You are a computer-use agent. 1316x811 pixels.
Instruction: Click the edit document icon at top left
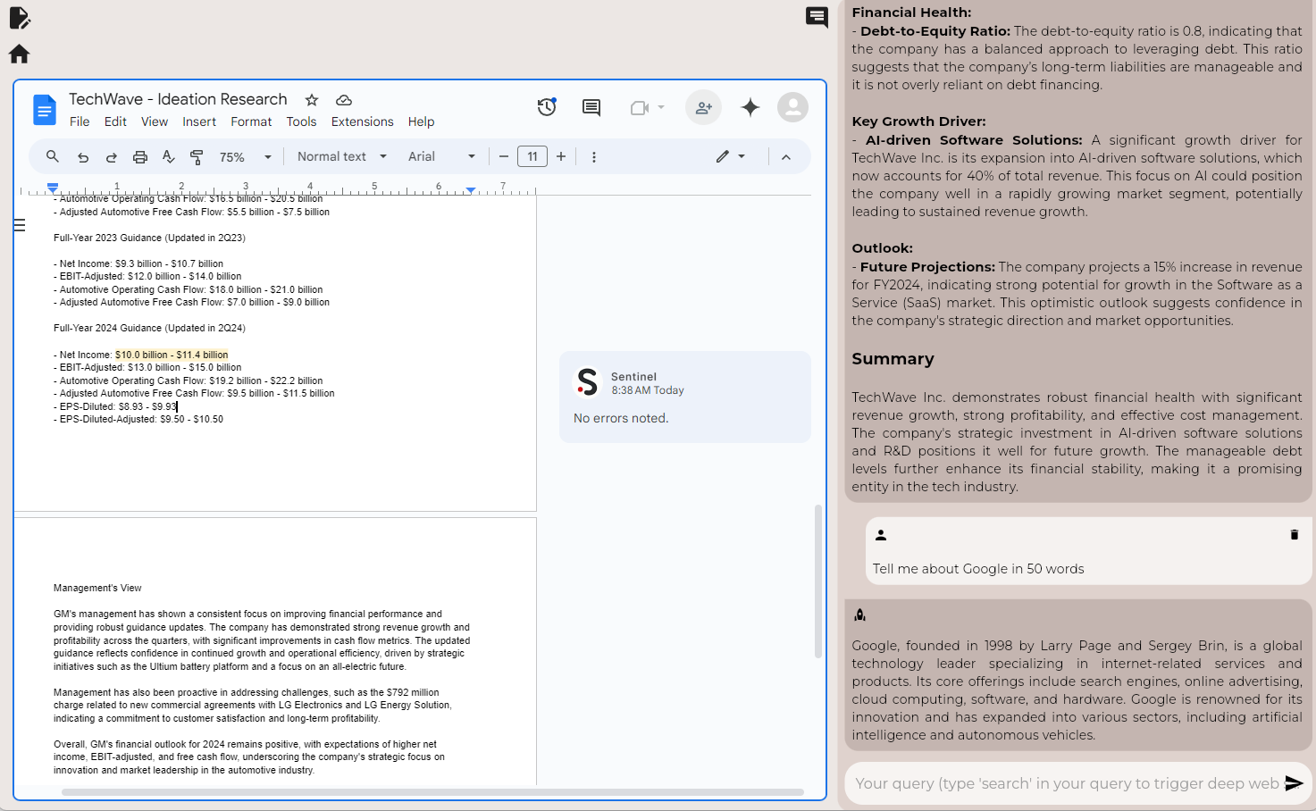19,18
